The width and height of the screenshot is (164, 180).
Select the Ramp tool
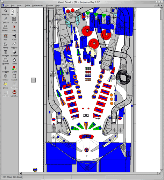6,45
